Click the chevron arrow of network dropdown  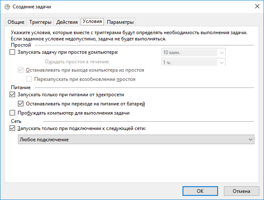(251, 140)
